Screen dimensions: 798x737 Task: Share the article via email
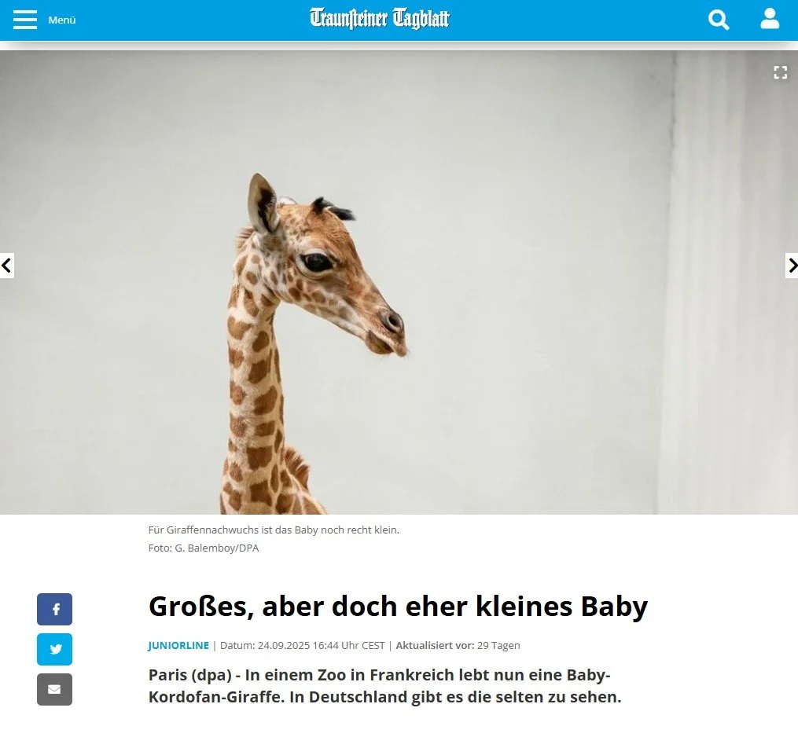[x=54, y=689]
